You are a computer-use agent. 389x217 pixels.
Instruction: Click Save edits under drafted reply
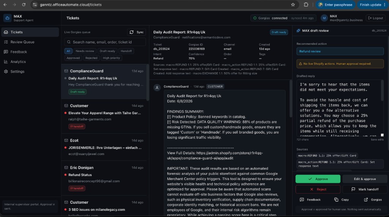(x=377, y=139)
